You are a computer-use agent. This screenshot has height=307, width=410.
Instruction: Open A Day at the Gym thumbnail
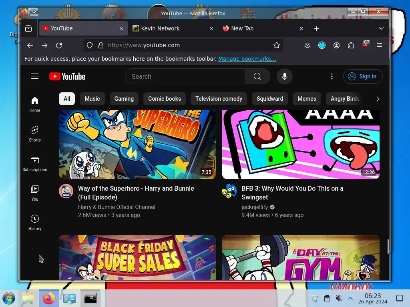coord(301,257)
